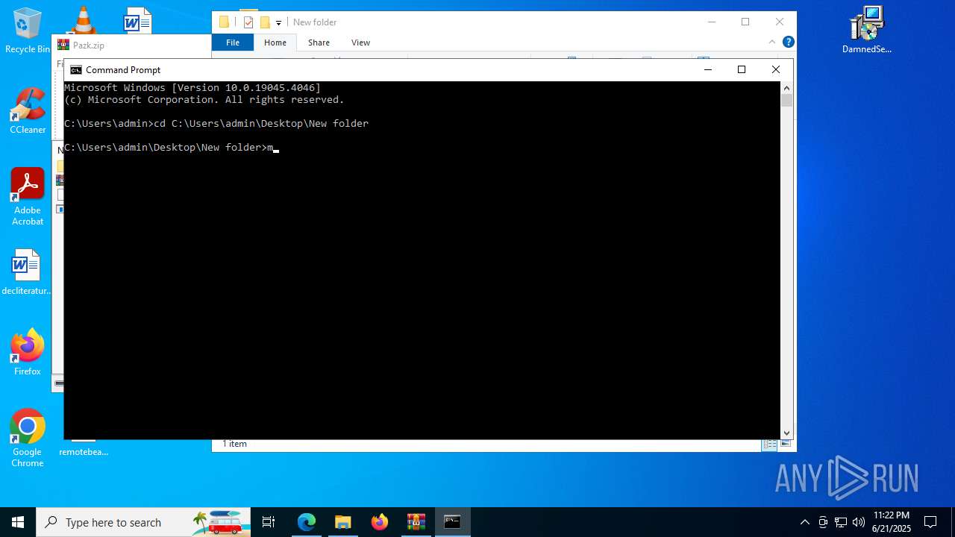
Task: Collapse the Explorer ribbon with chevron
Action: (x=772, y=43)
